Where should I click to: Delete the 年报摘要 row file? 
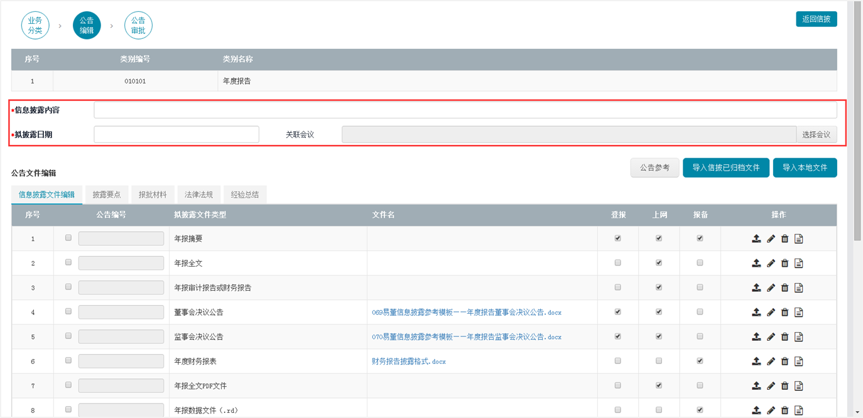click(x=784, y=238)
